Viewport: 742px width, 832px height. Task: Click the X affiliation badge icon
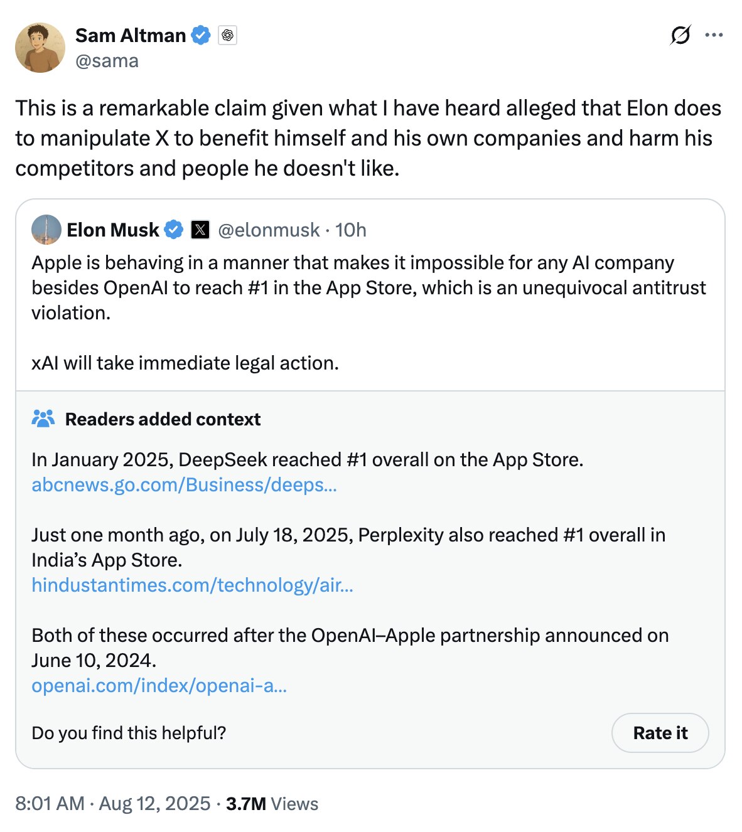(x=200, y=230)
